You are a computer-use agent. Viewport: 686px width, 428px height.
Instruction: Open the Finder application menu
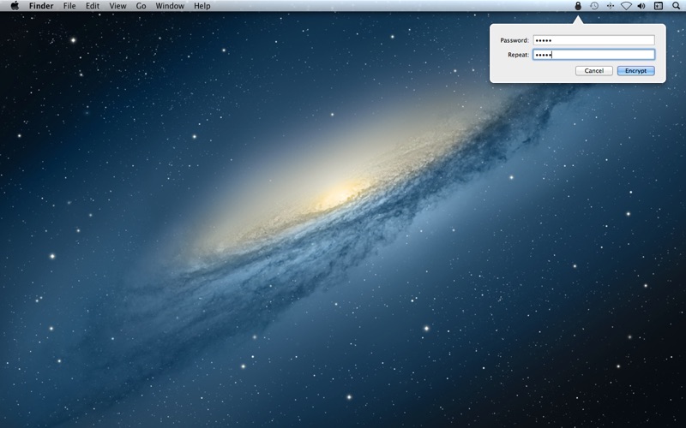click(41, 6)
